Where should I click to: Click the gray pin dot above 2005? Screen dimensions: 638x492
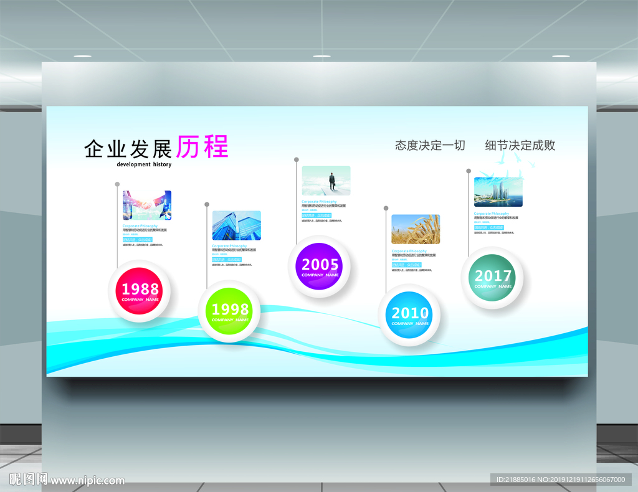296,160
